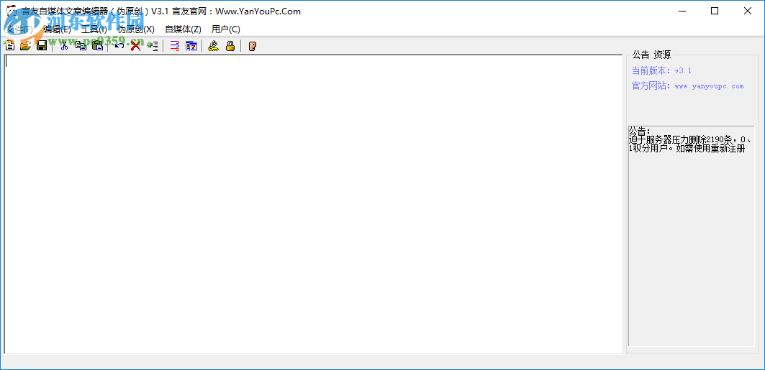This screenshot has height=370, width=765.
Task: Click the calendar date icon
Action: point(191,46)
